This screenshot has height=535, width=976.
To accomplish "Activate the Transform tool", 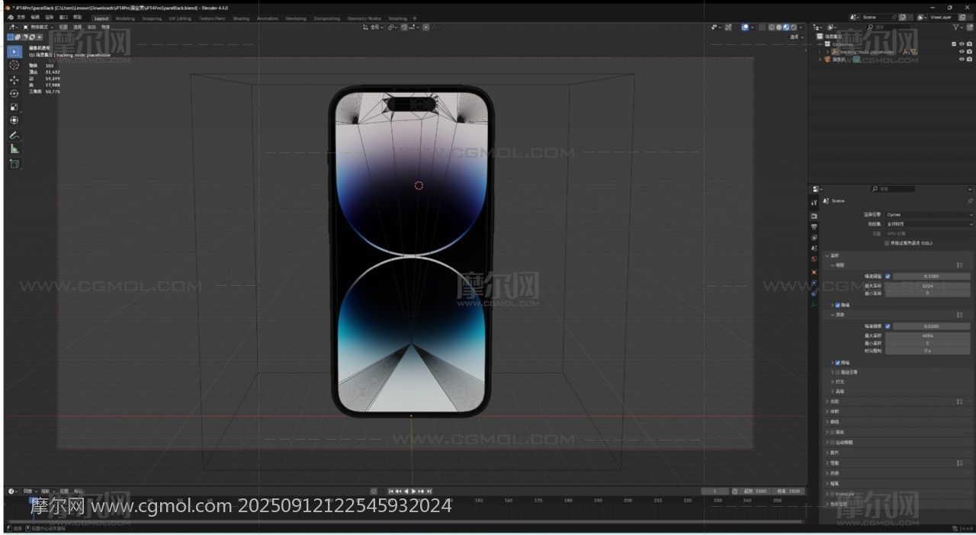I will coord(14,120).
